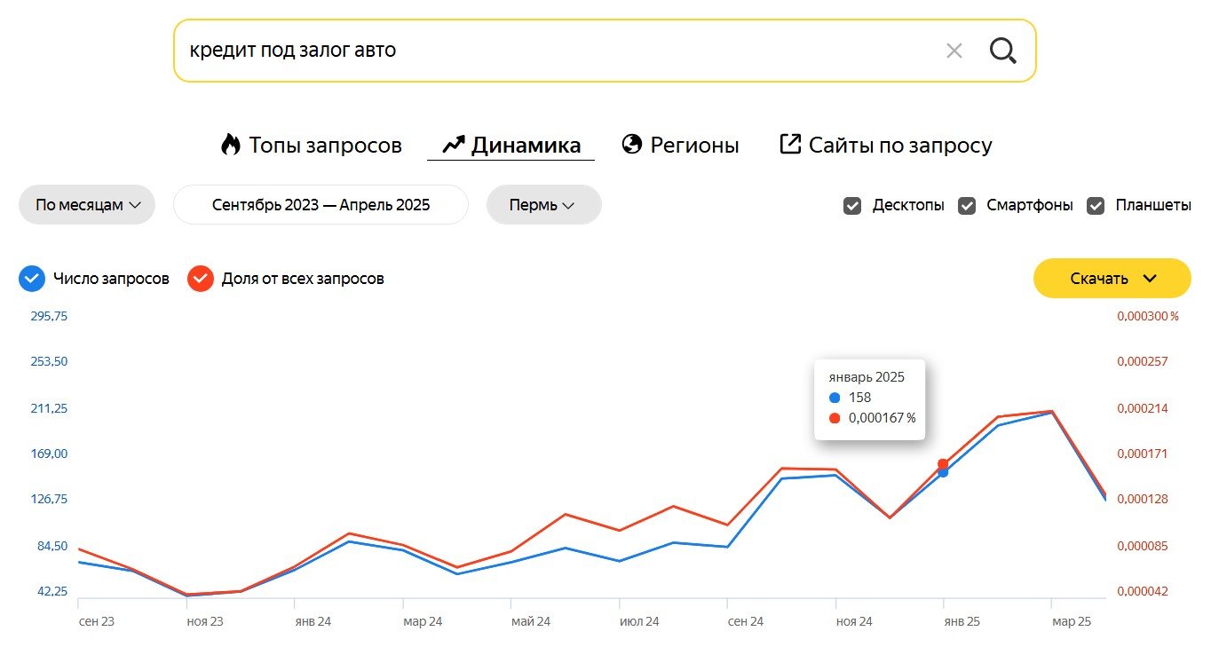1211x655 pixels.
Task: Toggle the red Доля от всех запросов series
Action: [201, 279]
